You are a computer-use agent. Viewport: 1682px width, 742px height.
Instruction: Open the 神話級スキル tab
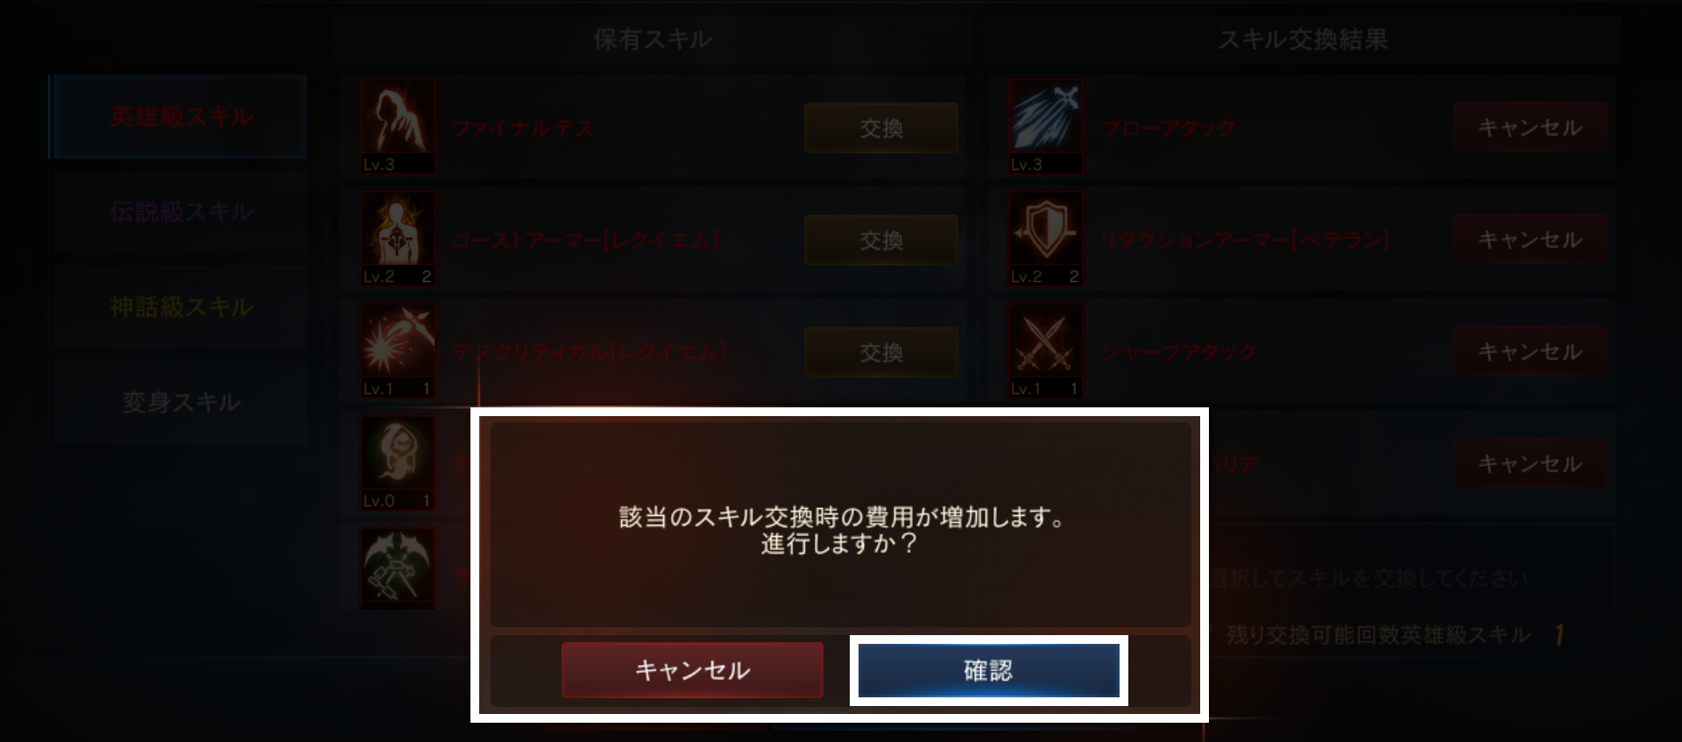click(x=179, y=307)
